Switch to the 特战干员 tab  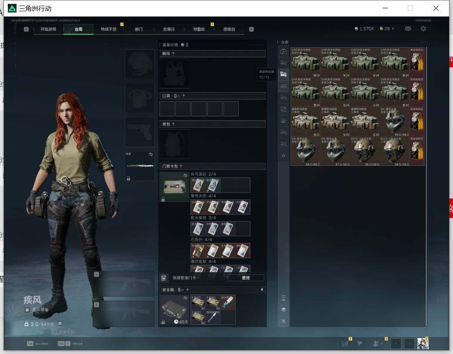[109, 29]
